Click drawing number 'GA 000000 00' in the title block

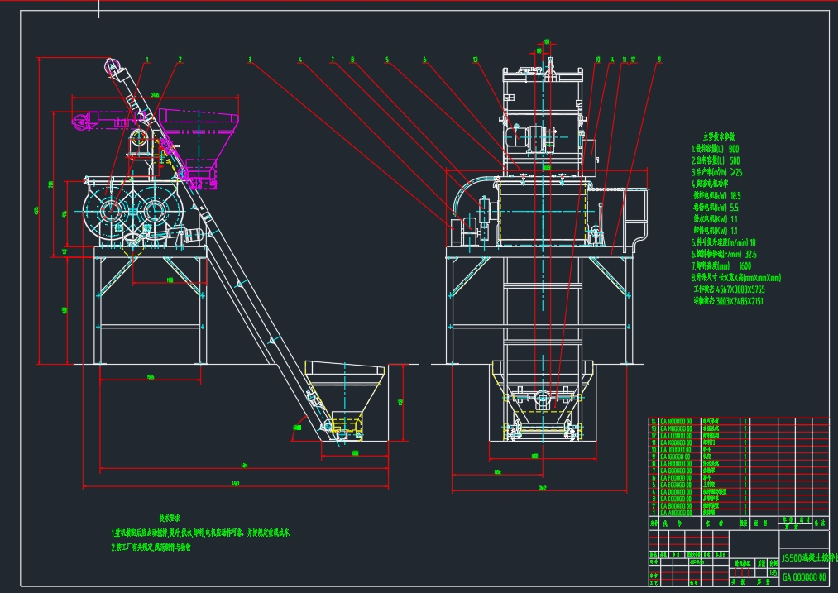(804, 577)
